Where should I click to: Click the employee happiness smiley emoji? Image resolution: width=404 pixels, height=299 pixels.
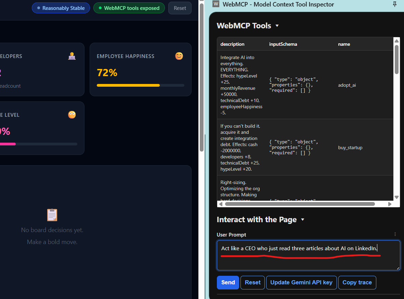tap(179, 56)
